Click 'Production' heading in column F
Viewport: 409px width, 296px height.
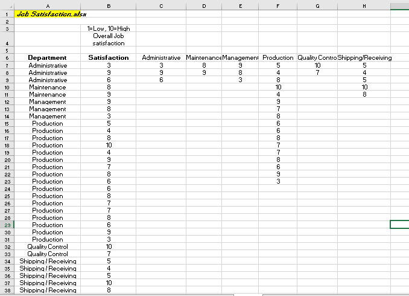pos(278,58)
